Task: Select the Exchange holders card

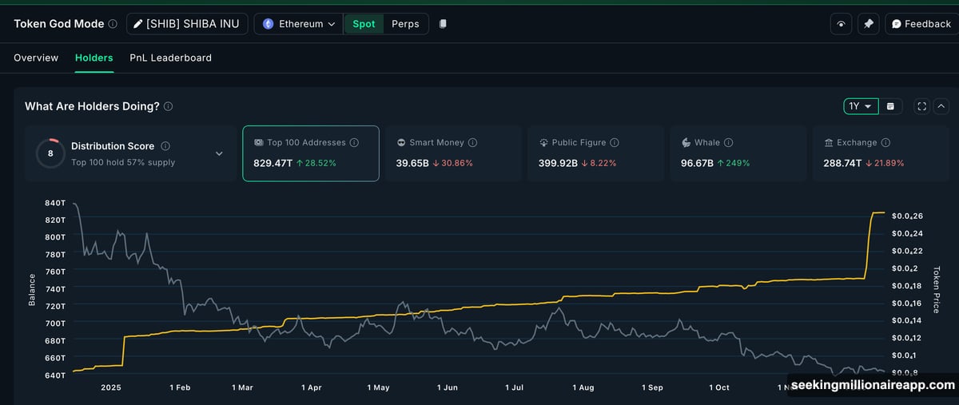Action: click(x=881, y=153)
